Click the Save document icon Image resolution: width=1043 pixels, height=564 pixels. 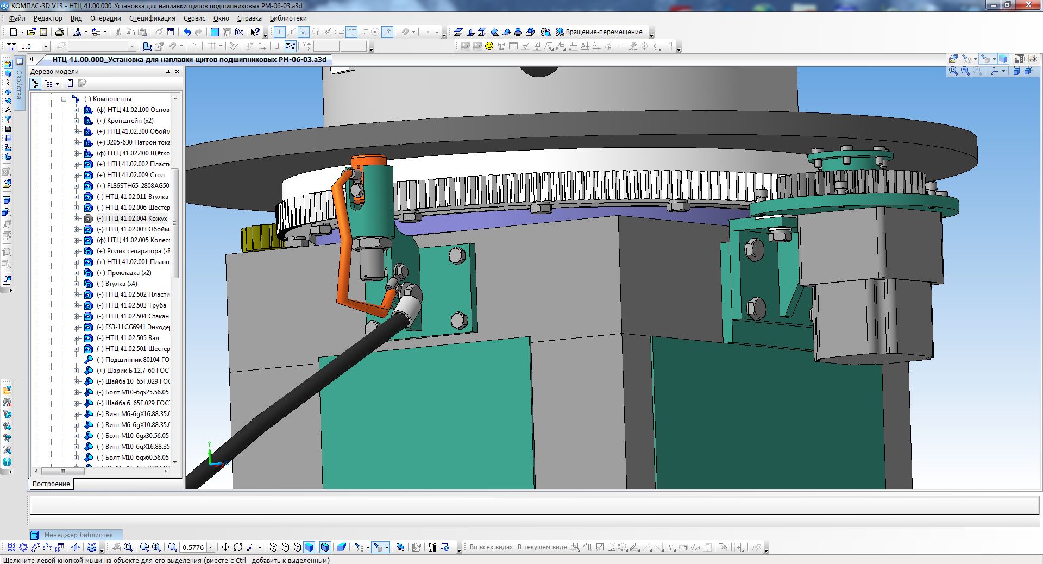click(x=43, y=32)
